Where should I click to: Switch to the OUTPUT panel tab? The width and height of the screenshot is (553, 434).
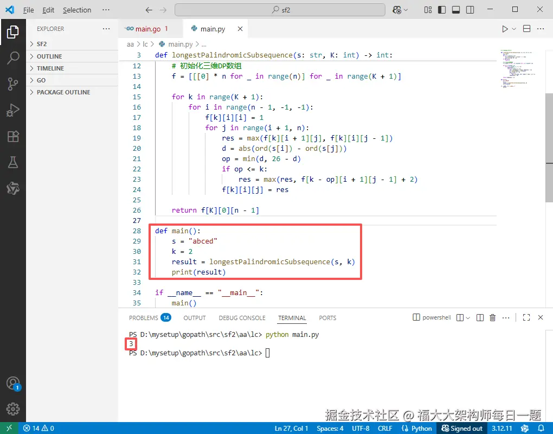tap(194, 318)
